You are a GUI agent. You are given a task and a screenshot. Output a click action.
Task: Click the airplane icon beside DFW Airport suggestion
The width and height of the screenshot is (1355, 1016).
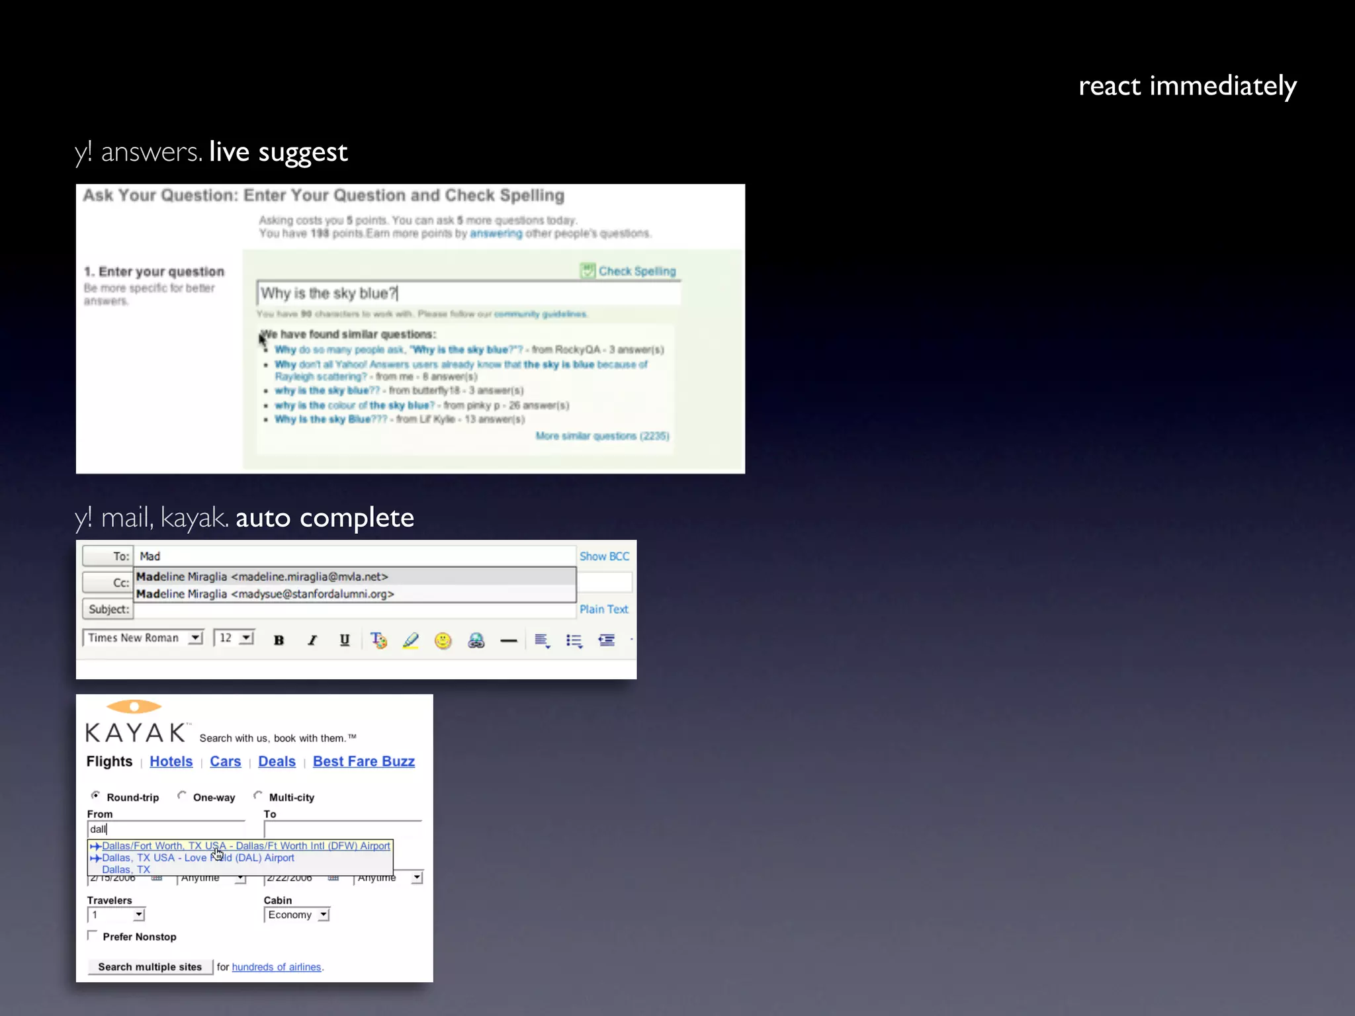click(x=95, y=846)
